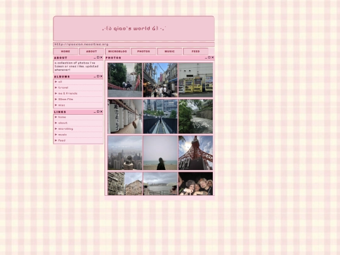The image size is (340, 255).
Task: Follow the 'microblog' link in LINKS
Action: (65, 129)
